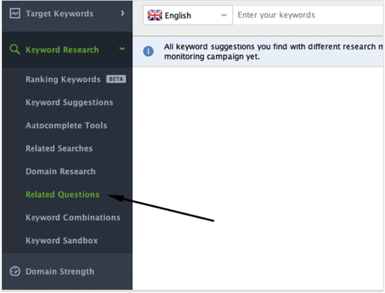
Task: Go to Keyword Sandbox
Action: (62, 240)
